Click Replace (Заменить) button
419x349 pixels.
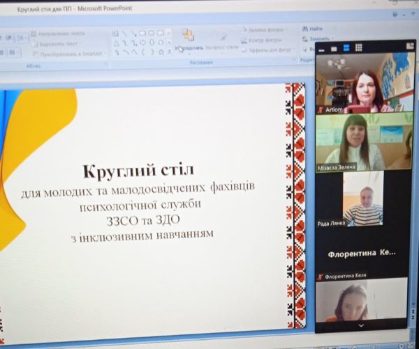318,38
